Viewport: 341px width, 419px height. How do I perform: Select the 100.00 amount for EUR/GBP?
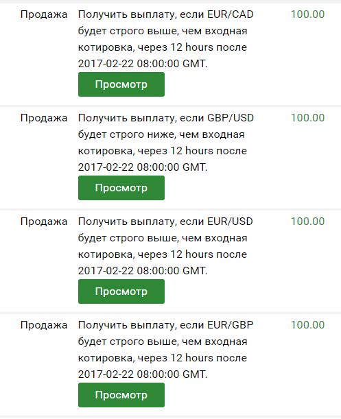[307, 325]
